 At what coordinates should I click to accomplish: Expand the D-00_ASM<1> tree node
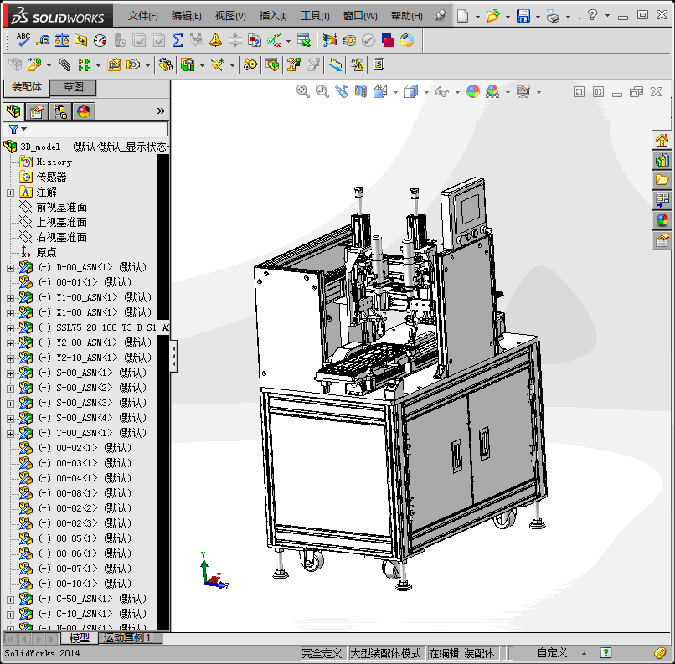point(10,268)
